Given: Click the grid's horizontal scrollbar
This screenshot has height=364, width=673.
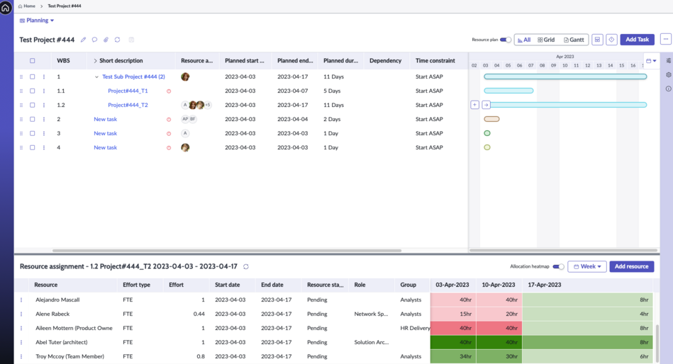Looking at the screenshot, I should (227, 251).
